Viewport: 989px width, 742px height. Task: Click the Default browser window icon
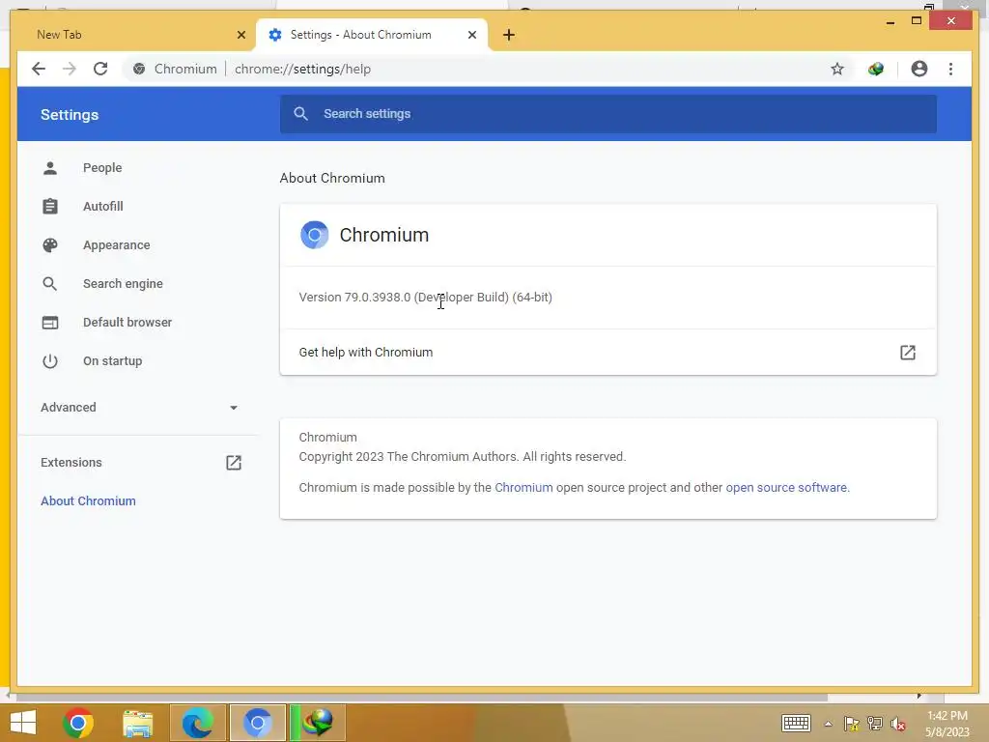click(x=50, y=323)
